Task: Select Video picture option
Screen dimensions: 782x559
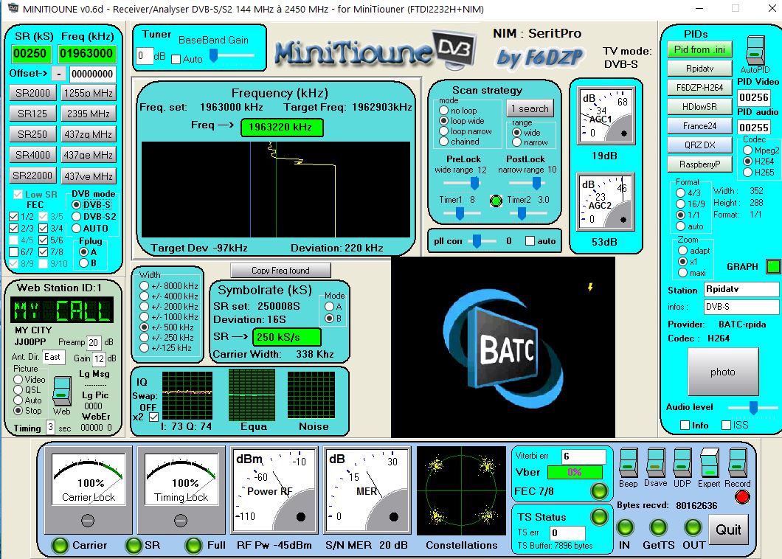Action: 18,380
